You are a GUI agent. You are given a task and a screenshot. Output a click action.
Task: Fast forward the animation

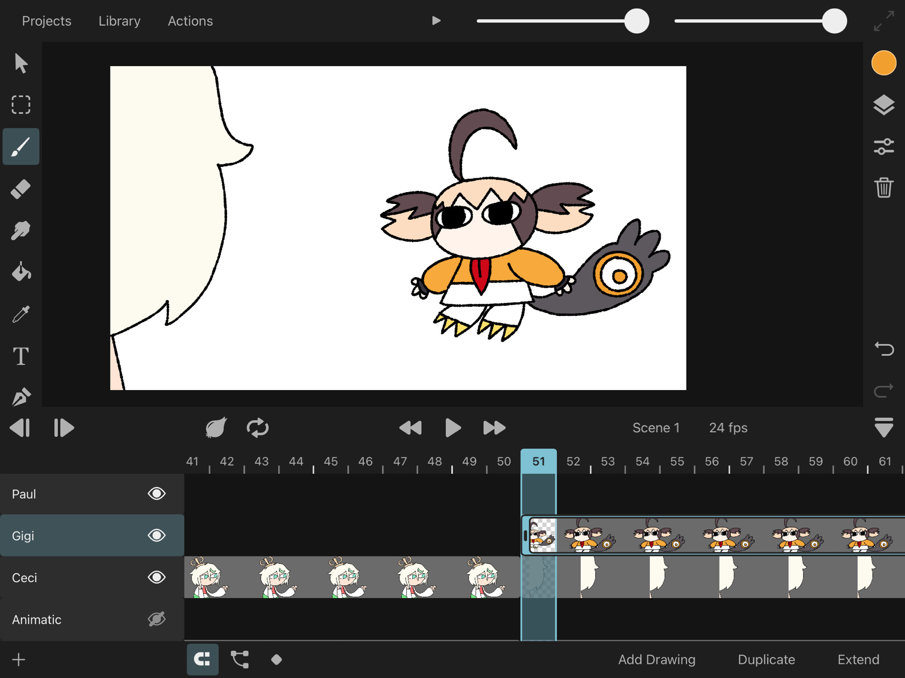pyautogui.click(x=494, y=428)
